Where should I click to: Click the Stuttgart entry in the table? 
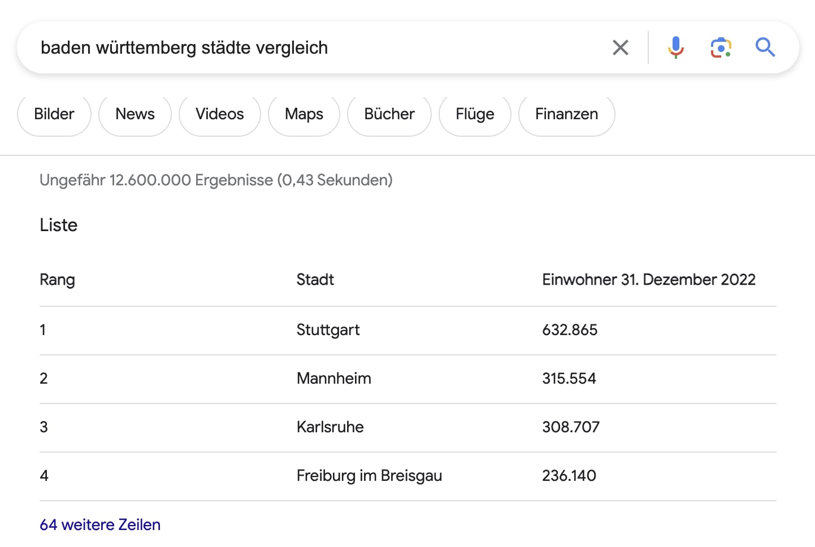[x=328, y=330]
